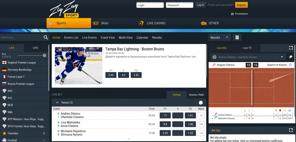Show previous featured event arrow
296x142 pixels.
(196, 84)
